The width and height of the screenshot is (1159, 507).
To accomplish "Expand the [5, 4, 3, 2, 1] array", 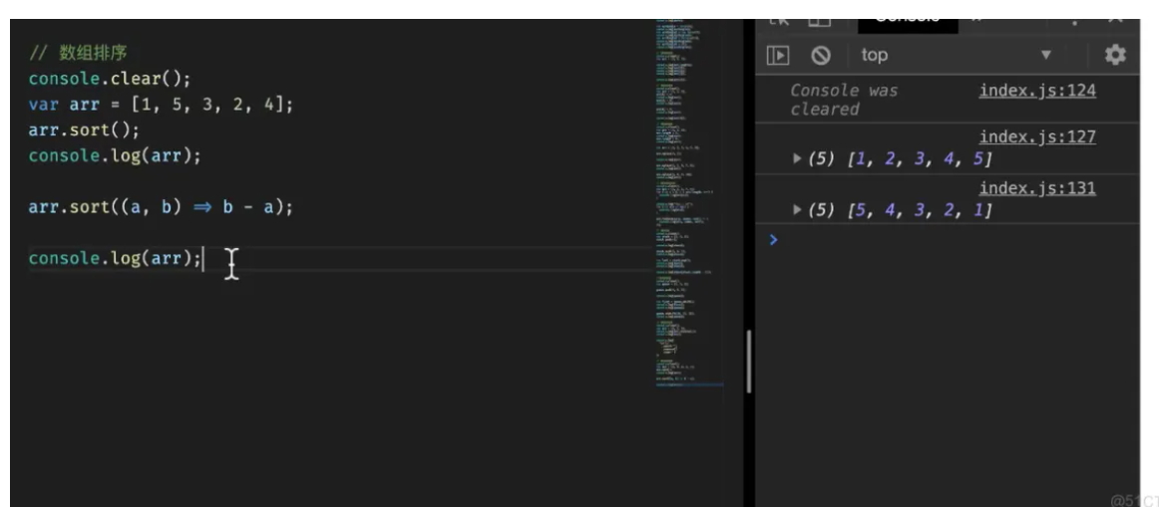I will [797, 209].
